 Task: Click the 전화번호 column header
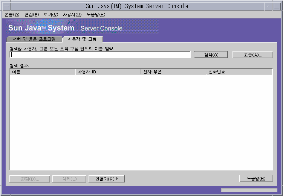tap(239, 72)
